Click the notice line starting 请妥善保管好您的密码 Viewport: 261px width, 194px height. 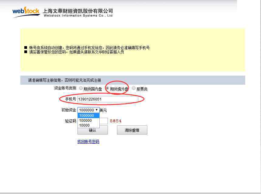77,52
